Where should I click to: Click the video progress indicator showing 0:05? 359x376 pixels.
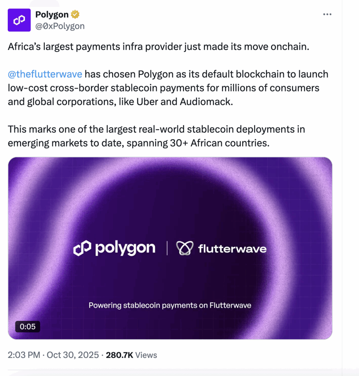tap(28, 326)
